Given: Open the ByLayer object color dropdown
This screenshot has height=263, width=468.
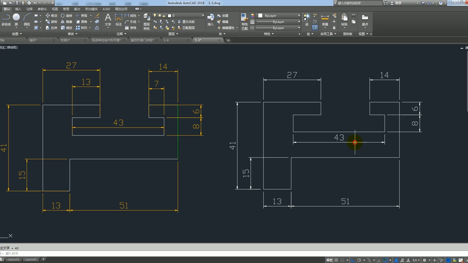Looking at the screenshot, I should [x=278, y=16].
